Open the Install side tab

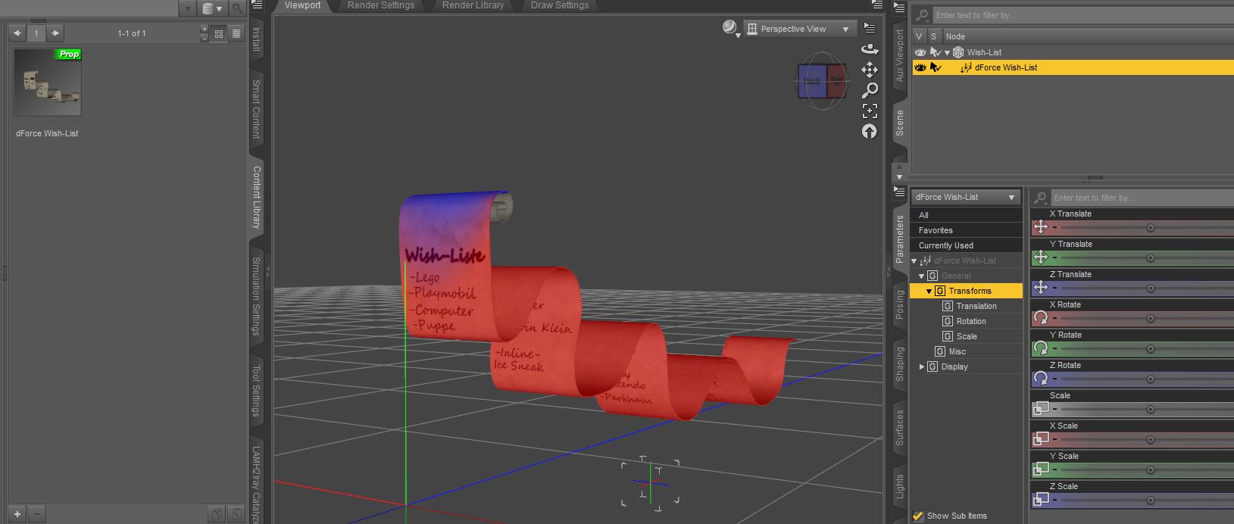tap(256, 39)
